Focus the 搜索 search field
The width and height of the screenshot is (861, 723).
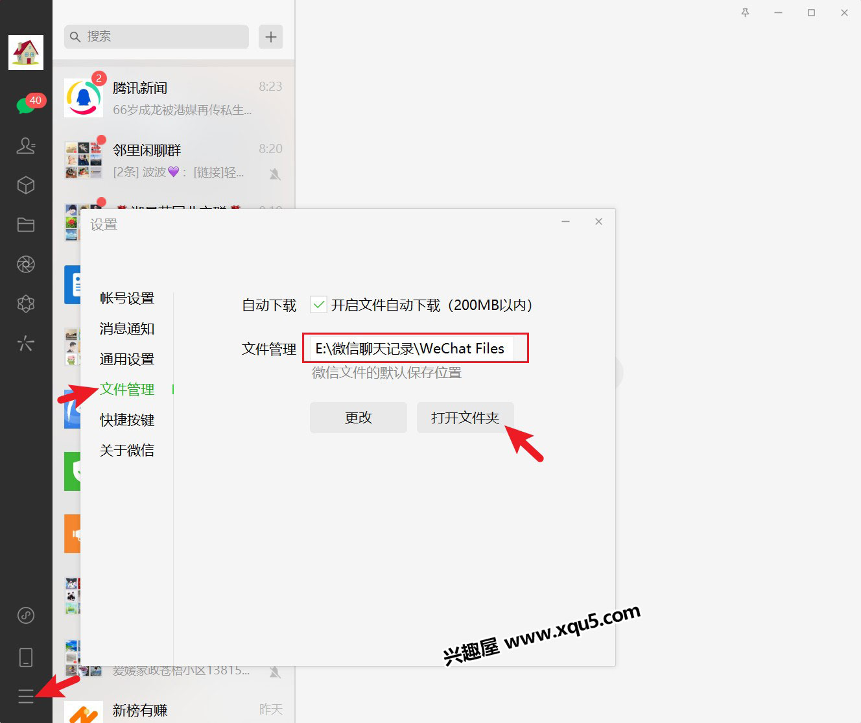(x=156, y=37)
